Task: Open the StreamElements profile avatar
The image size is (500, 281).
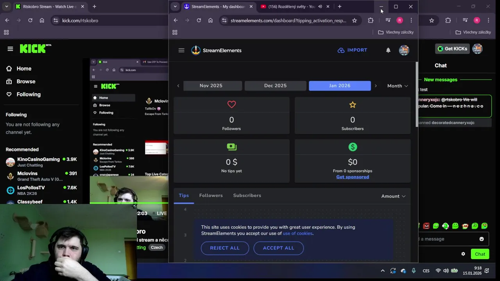Action: (x=404, y=50)
